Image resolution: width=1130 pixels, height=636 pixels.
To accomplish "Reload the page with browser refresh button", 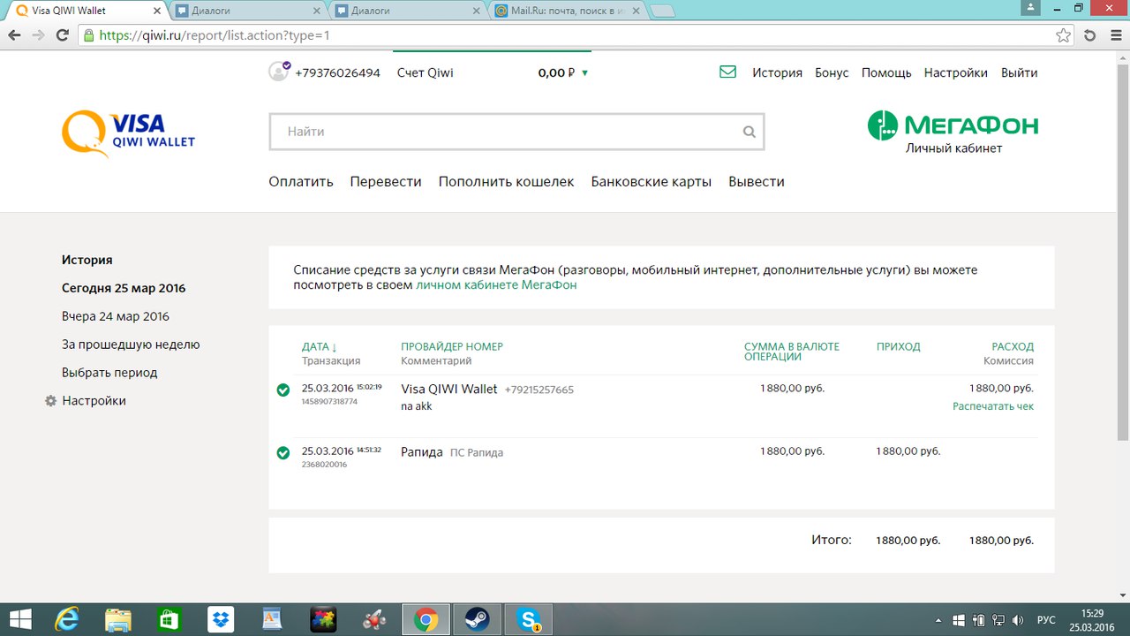I will [x=62, y=35].
